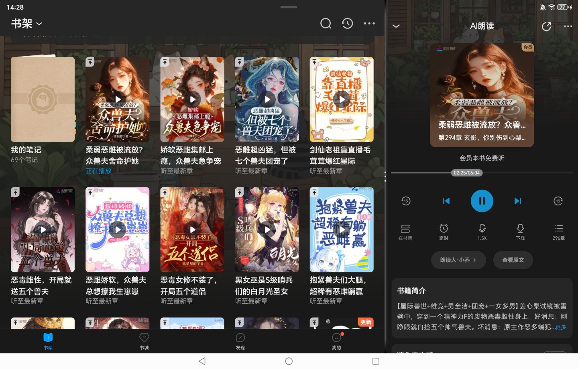Play 娇软恶雌集邮上瘾 book cover
578x369 pixels.
point(192,99)
